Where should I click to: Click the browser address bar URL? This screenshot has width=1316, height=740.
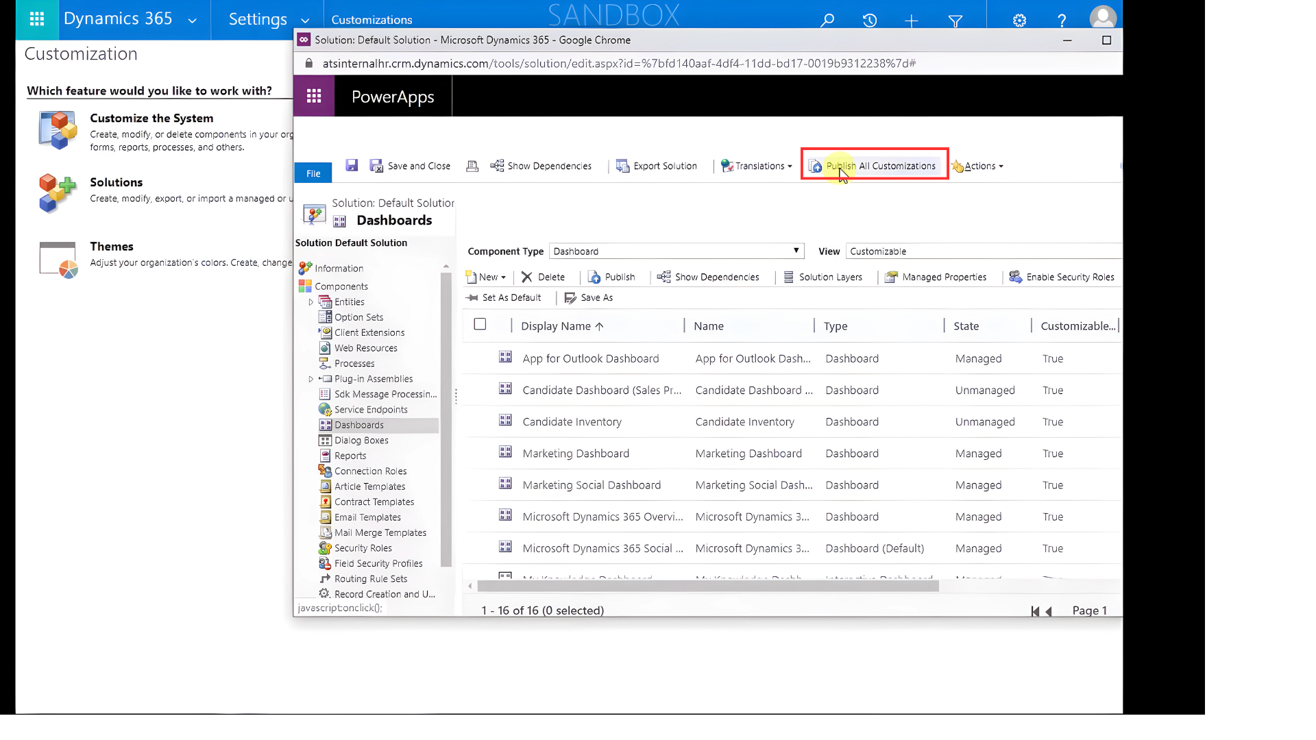619,63
